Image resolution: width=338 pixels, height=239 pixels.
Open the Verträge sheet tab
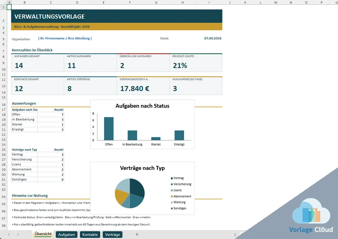coord(112,235)
